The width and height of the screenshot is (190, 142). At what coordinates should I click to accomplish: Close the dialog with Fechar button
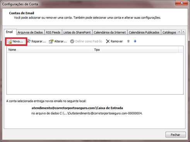point(175,135)
